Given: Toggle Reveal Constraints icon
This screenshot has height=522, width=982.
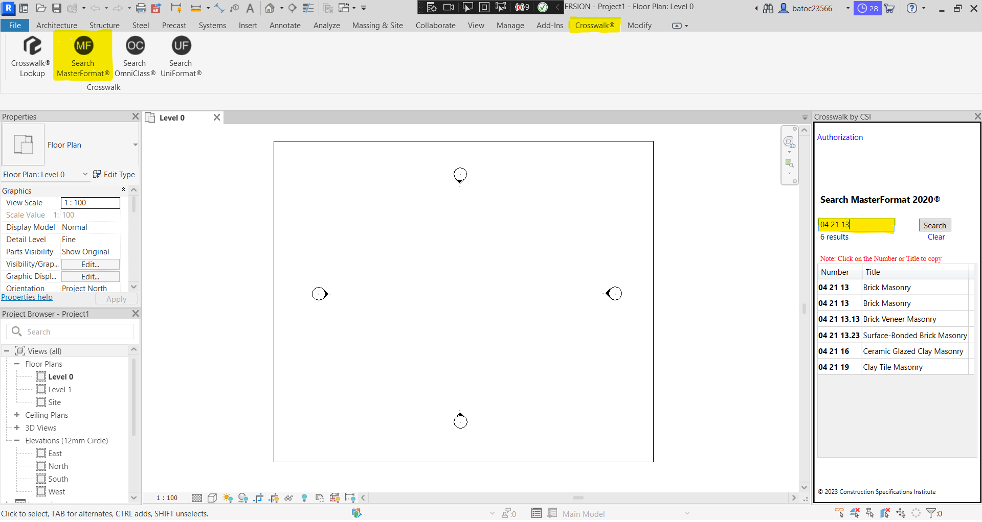Looking at the screenshot, I should [350, 498].
